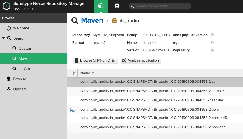This screenshot has height=139, width=243.
Task: Click the Custom search magnifier icon
Action: [x=14, y=48]
